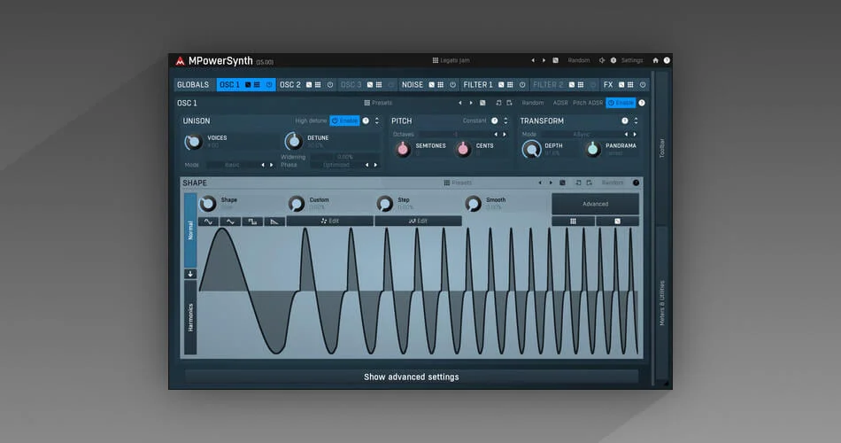Image resolution: width=841 pixels, height=443 pixels.
Task: Select the Harmonics vertical tab
Action: (190, 317)
